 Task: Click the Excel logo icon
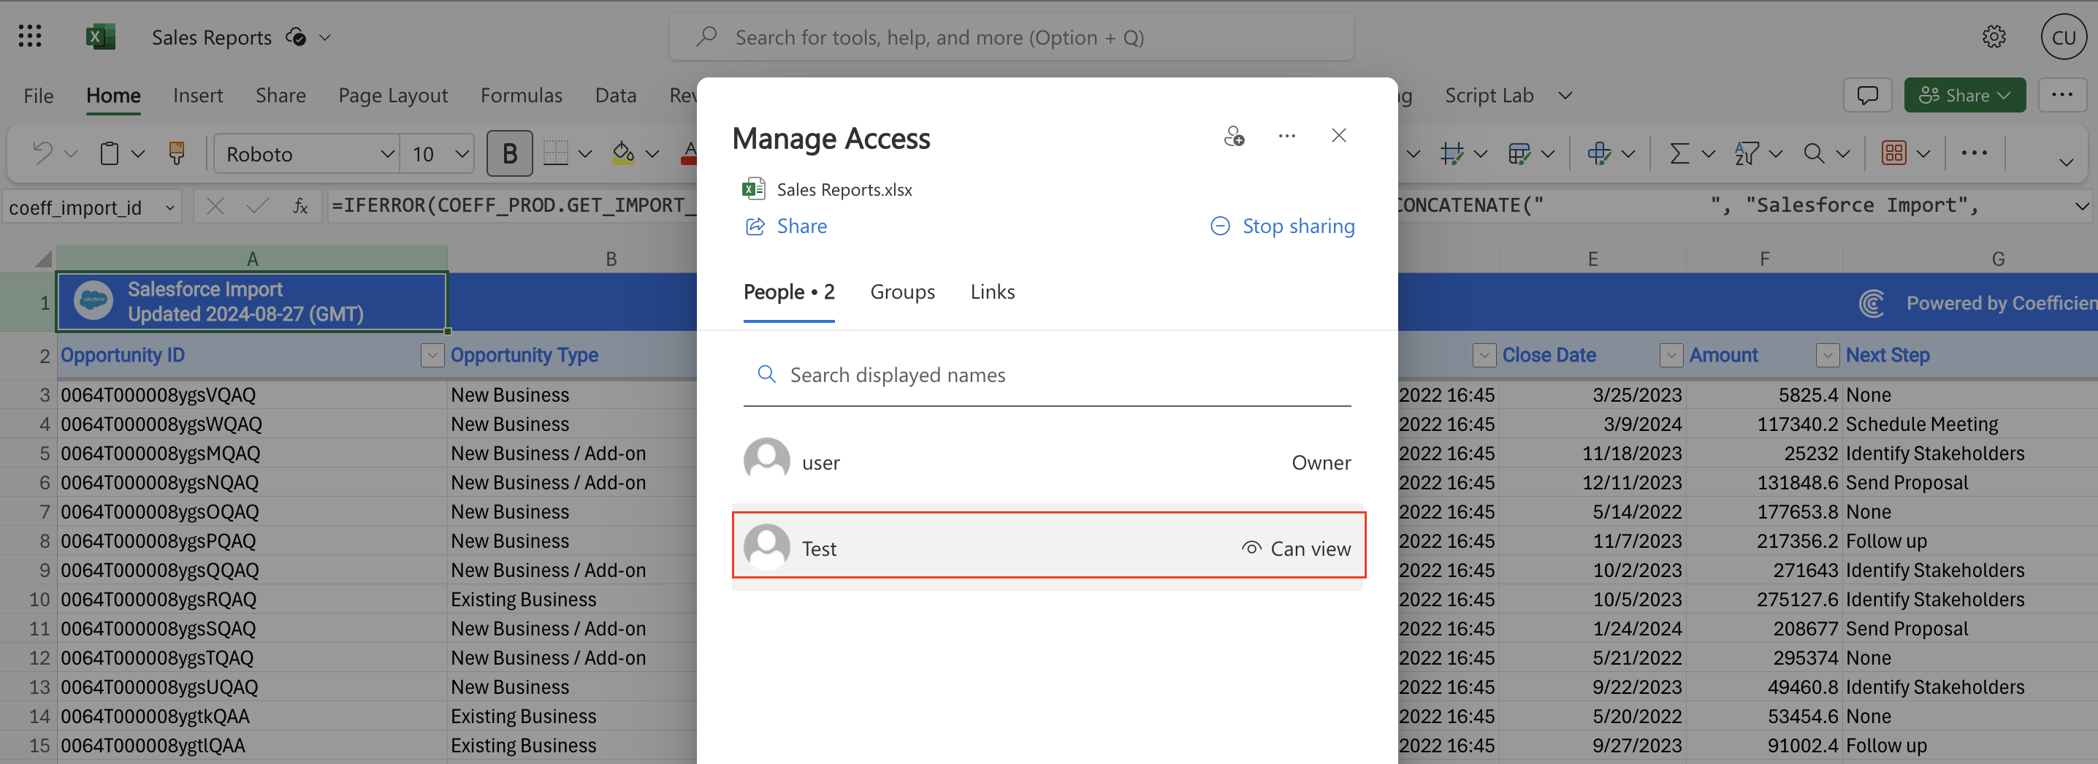(x=100, y=37)
